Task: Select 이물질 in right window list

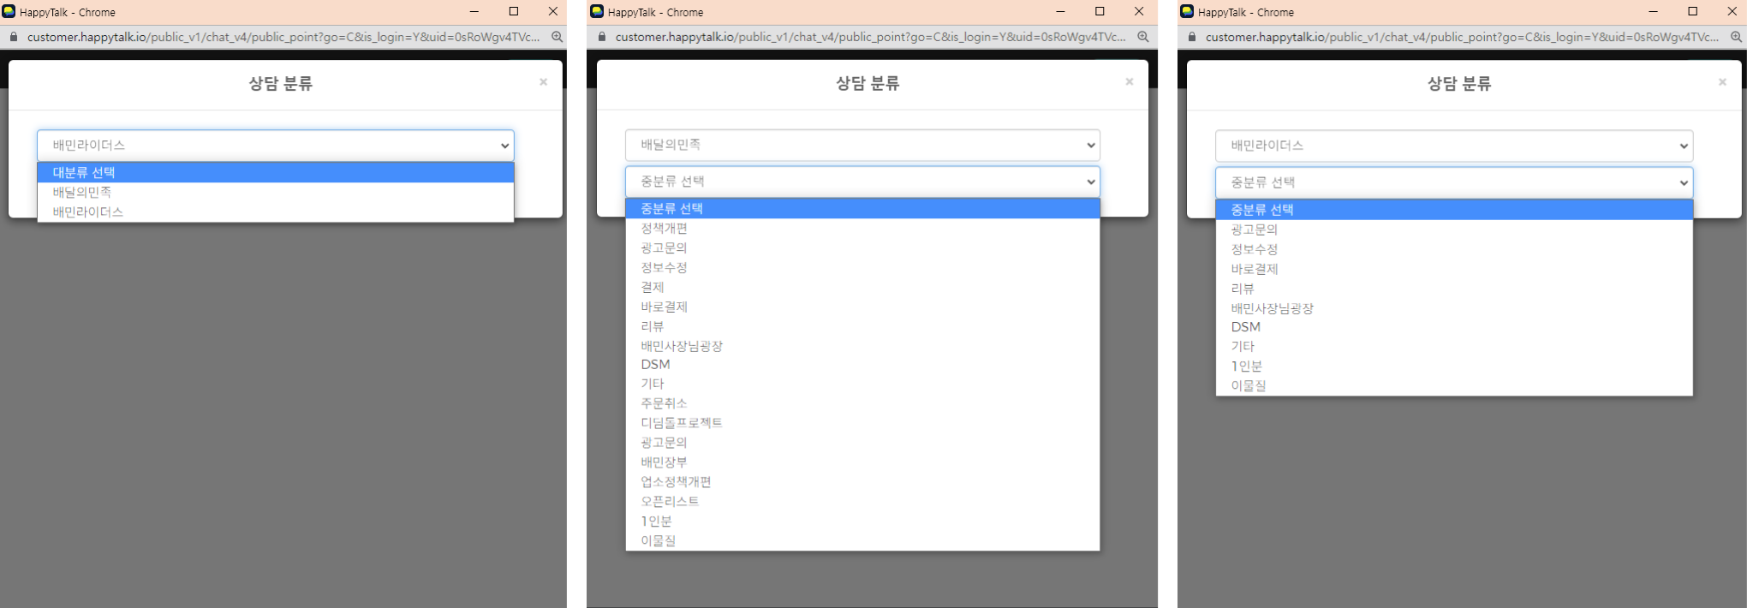Action: 1454,386
